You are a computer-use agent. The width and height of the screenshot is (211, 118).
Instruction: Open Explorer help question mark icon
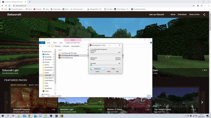(151, 43)
